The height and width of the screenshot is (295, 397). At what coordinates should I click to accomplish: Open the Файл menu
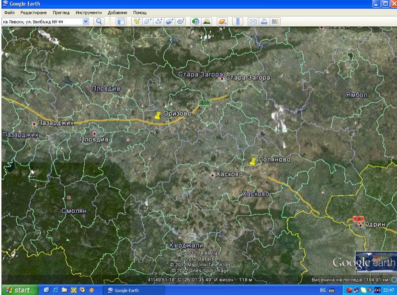(x=10, y=12)
